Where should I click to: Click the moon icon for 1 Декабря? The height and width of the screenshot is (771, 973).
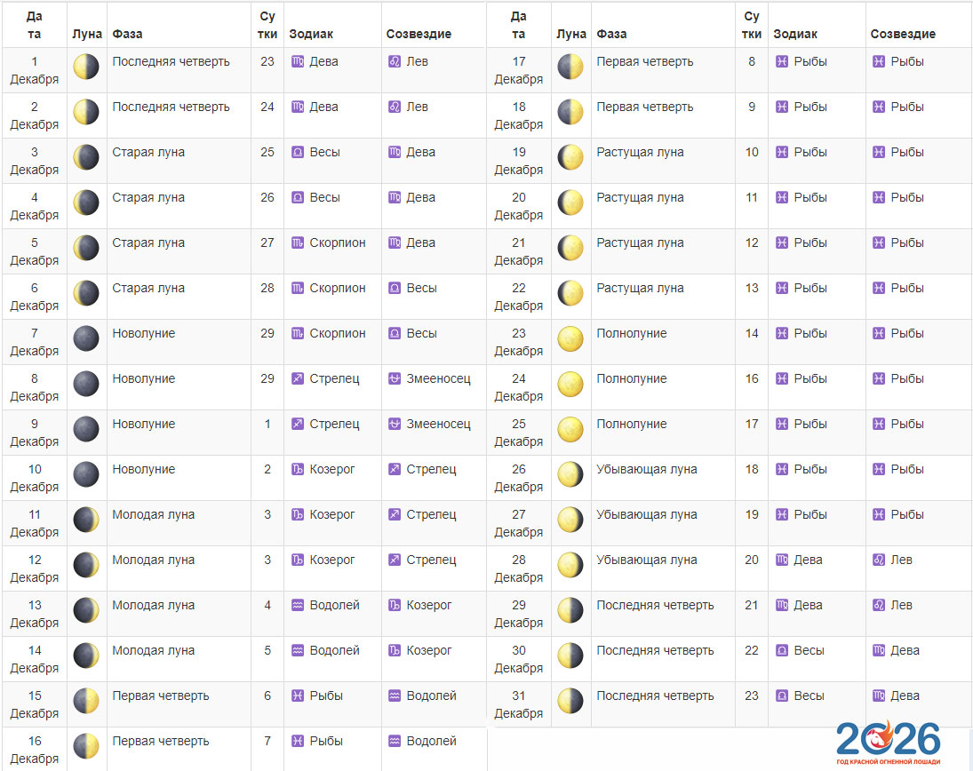86,67
